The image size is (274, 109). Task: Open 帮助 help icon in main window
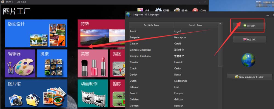tap(177, 10)
